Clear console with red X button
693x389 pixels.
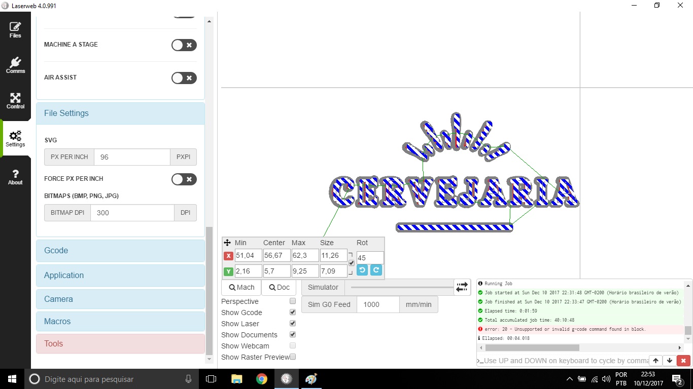[x=683, y=361]
